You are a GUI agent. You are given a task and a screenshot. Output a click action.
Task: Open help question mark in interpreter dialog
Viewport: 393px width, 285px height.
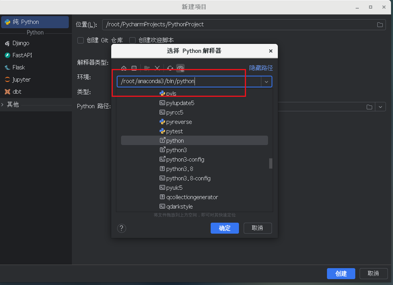point(121,228)
